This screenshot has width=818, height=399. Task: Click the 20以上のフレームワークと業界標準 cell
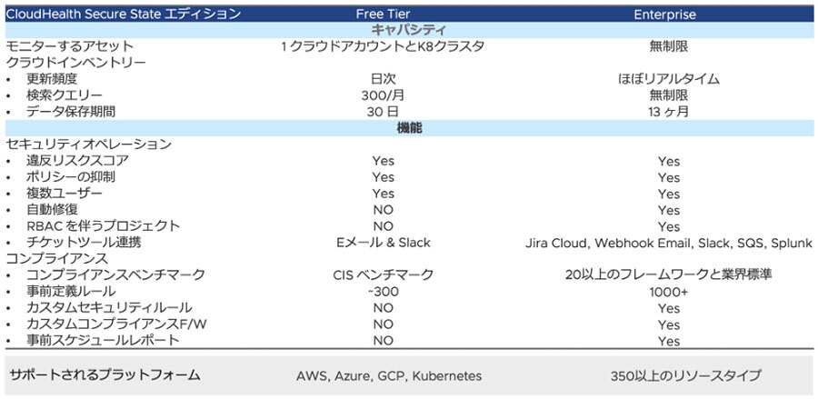coord(668,275)
